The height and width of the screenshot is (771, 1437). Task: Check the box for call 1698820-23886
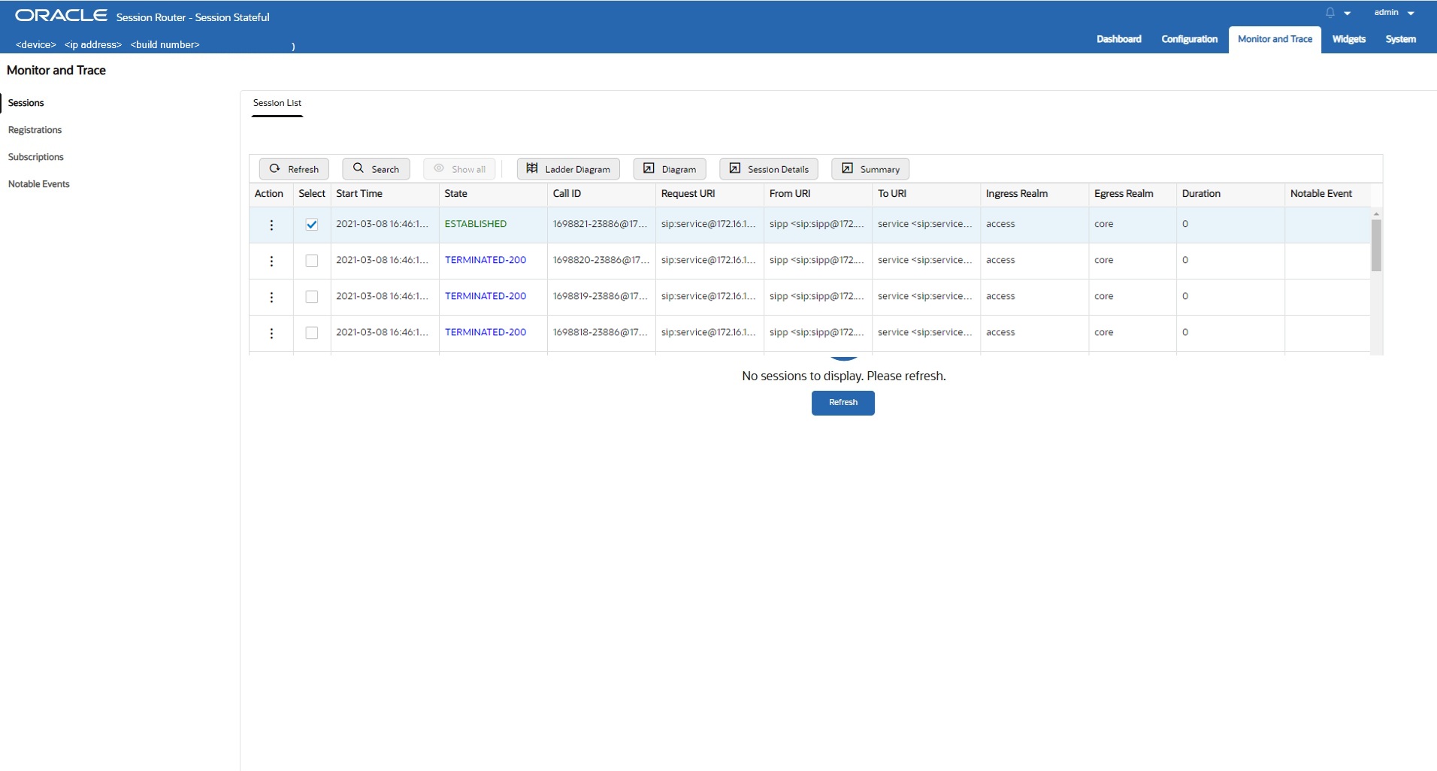click(311, 261)
